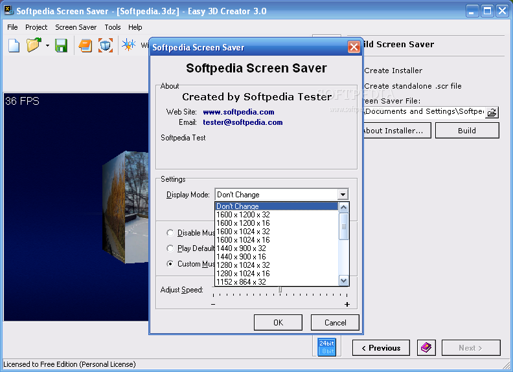Click the About Installer button

pos(397,131)
